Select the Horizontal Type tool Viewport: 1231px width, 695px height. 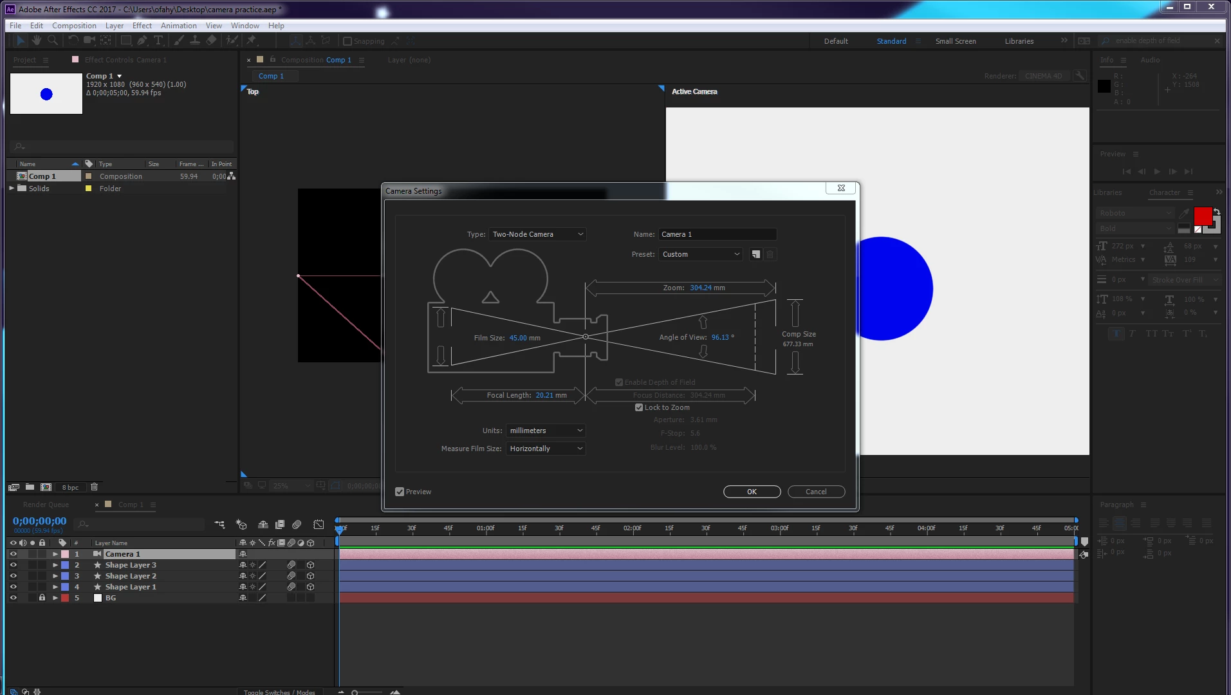(158, 41)
